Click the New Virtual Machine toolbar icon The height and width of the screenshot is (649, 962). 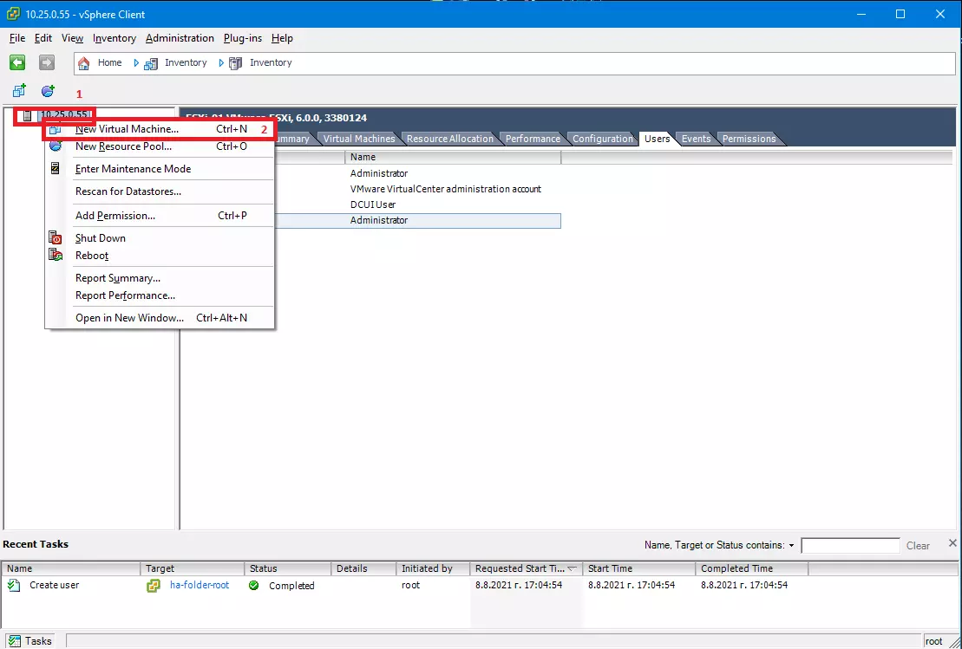pyautogui.click(x=19, y=91)
